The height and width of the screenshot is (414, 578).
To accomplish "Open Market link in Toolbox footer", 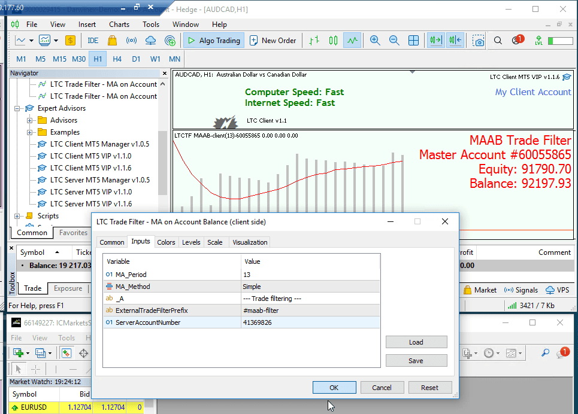I will (480, 290).
